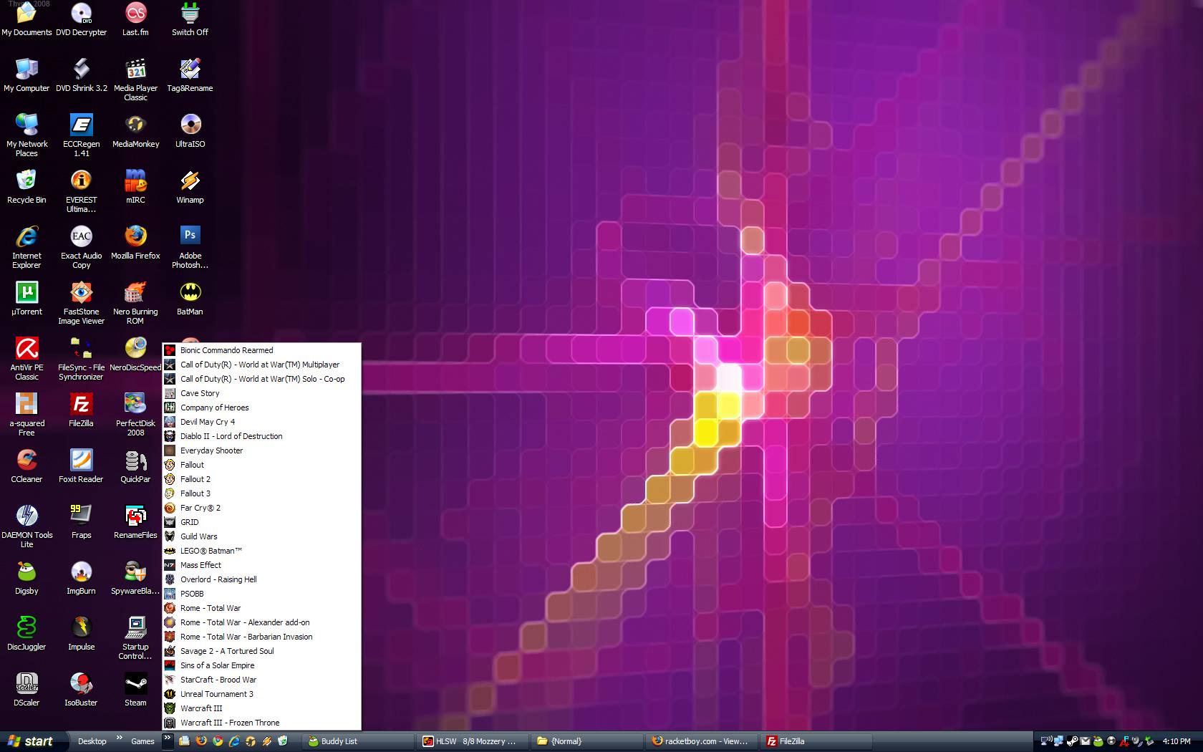Select the ImgBurn desktop icon
Image resolution: width=1203 pixels, height=752 pixels.
point(81,577)
